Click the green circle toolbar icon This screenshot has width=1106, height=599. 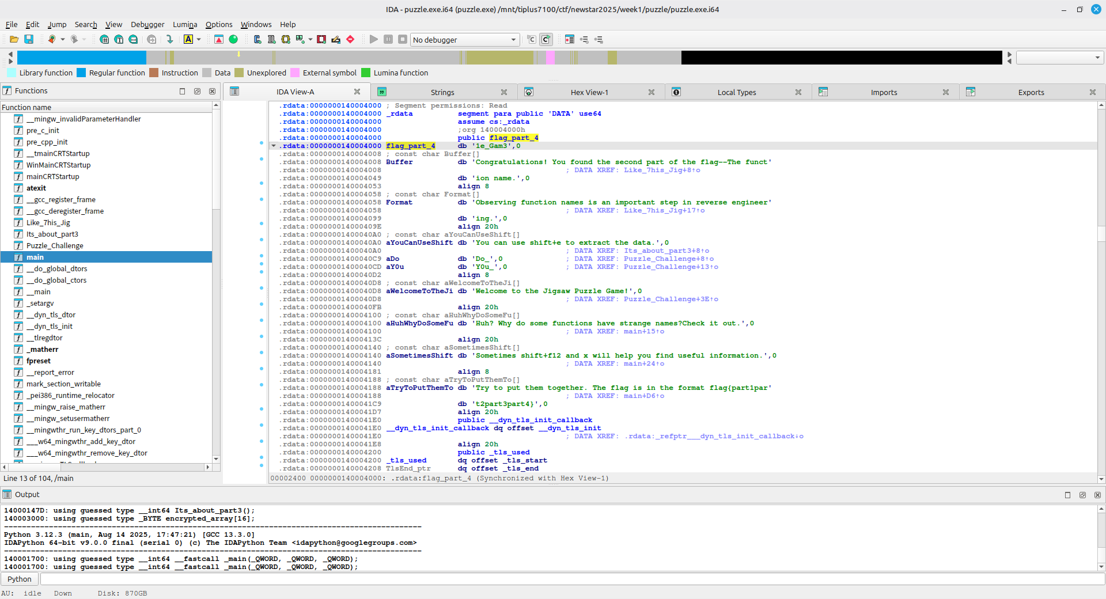click(x=233, y=39)
